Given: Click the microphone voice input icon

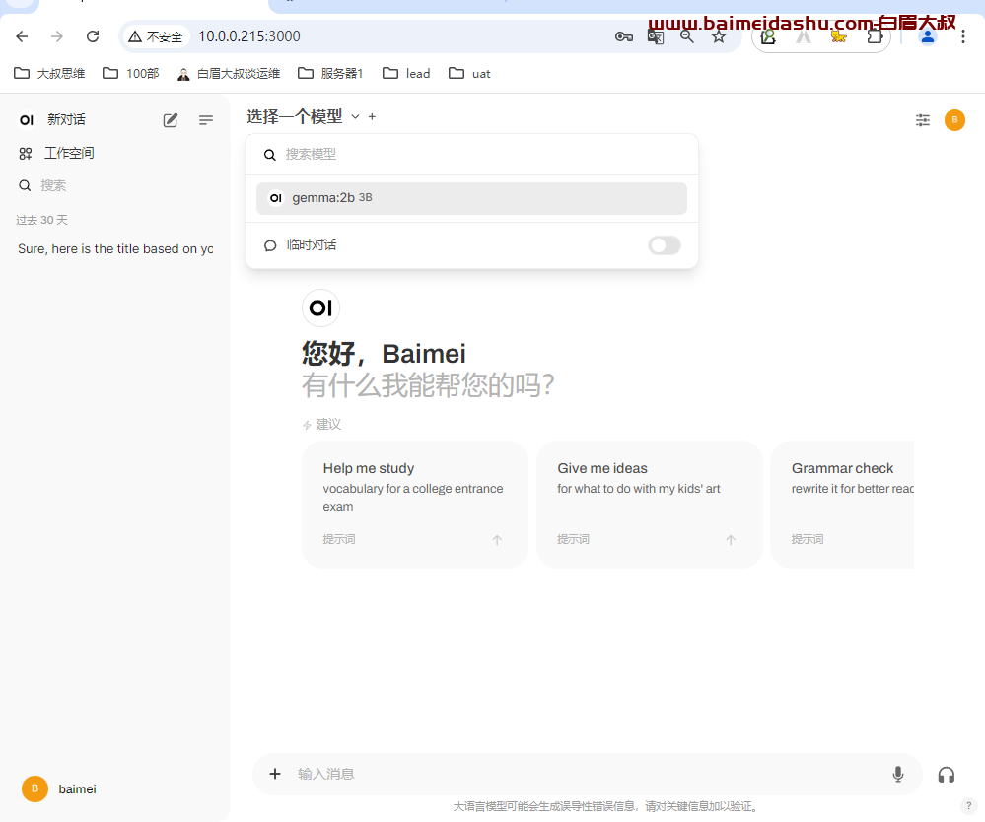Looking at the screenshot, I should [897, 775].
